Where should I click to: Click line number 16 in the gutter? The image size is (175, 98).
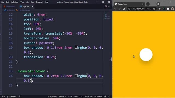point(11,33)
